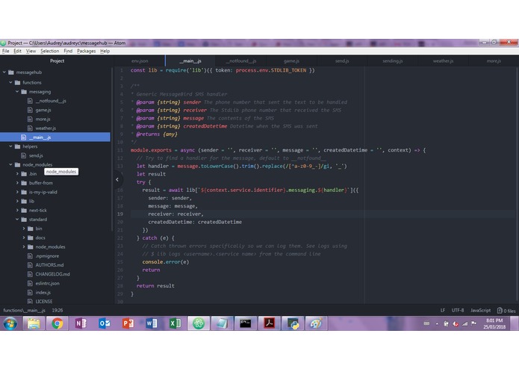Open the Find menu
The height and width of the screenshot is (369, 519).
coord(68,51)
